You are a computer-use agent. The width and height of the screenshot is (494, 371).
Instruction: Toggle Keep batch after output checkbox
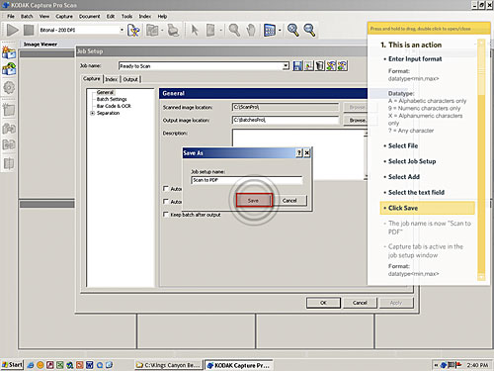tap(166, 215)
